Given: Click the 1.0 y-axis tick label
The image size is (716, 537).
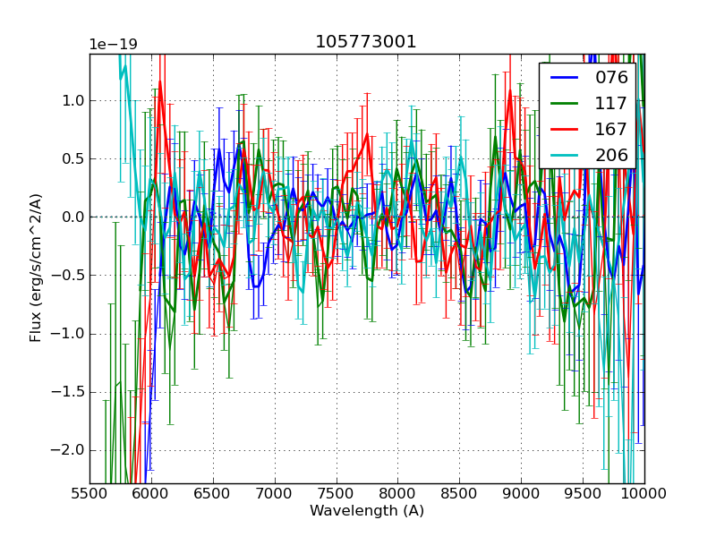Looking at the screenshot, I should [x=72, y=100].
